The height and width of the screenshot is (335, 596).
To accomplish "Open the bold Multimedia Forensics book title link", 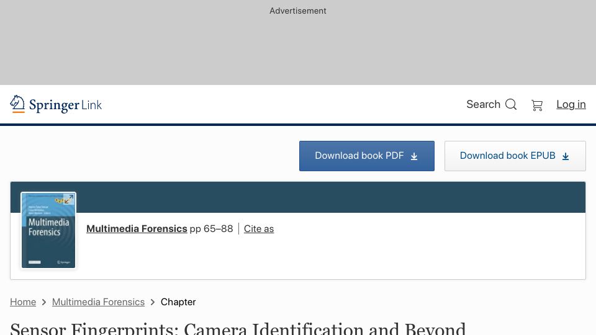I will point(137,229).
